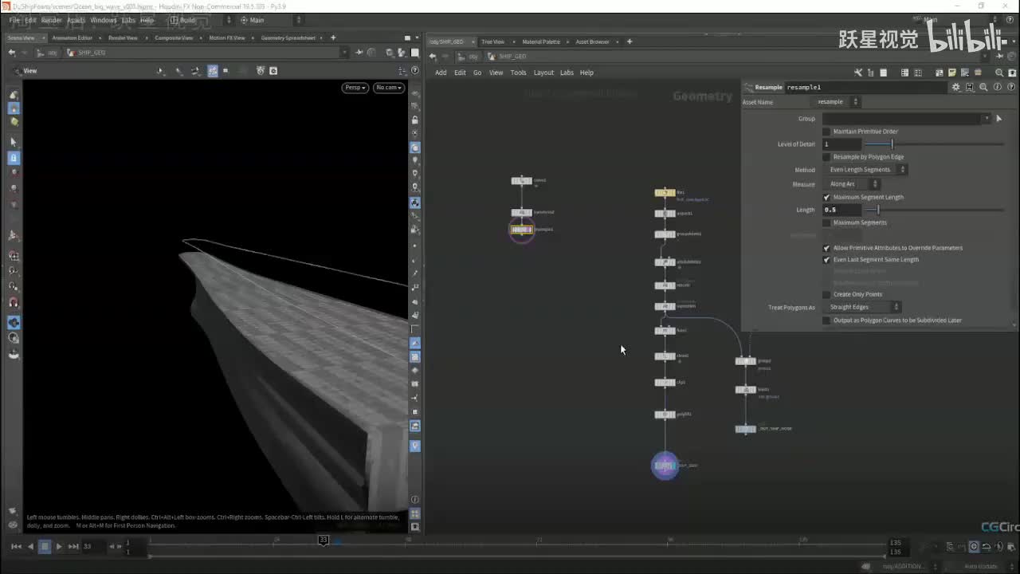Screen dimensions: 1020x574
Task: Select the resample1 node in network
Action: [521, 230]
